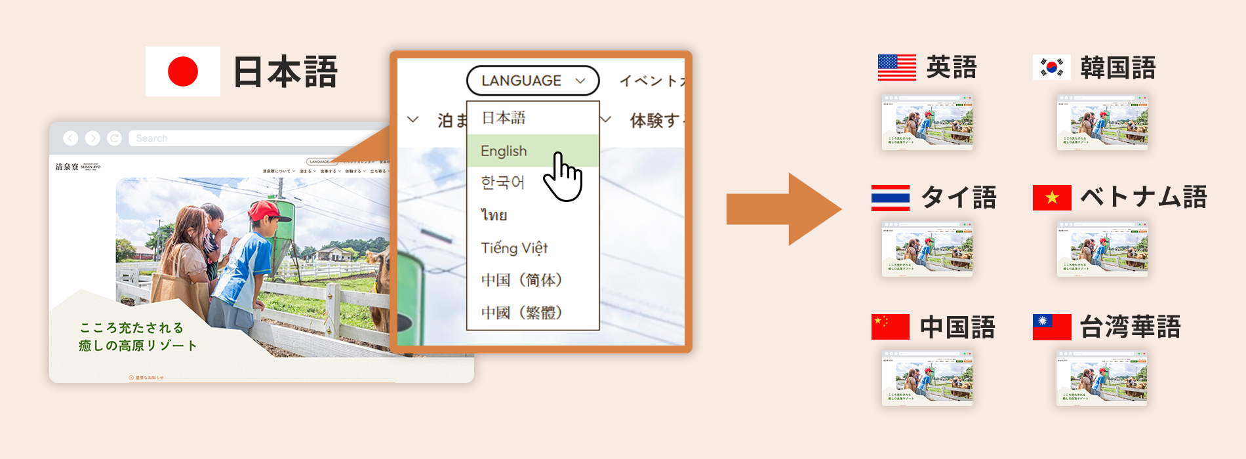Click the Taiwan flag next to 台湾華語
Screen dimensions: 1246x459
pyautogui.click(x=1052, y=327)
